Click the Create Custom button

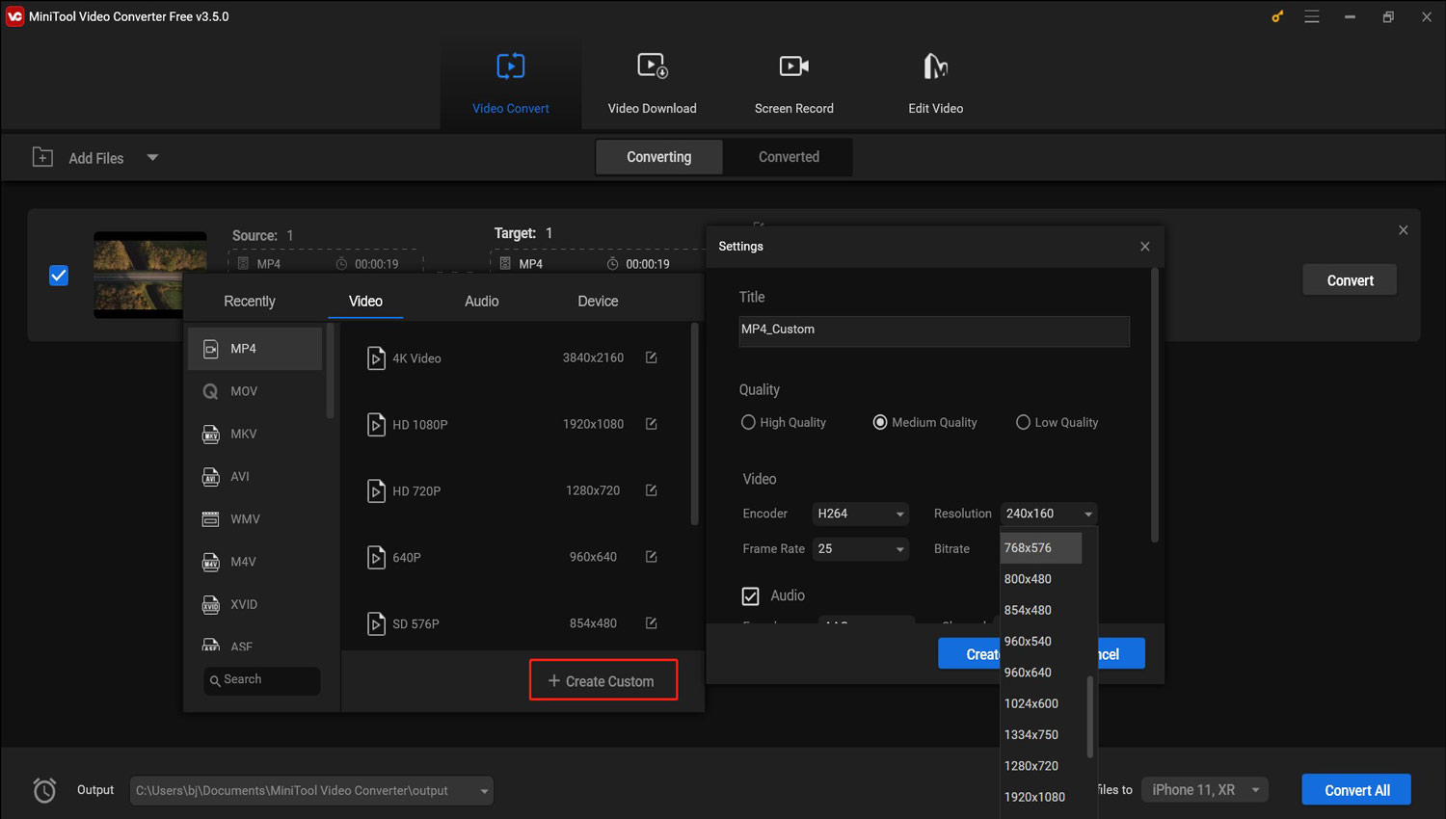(x=603, y=680)
